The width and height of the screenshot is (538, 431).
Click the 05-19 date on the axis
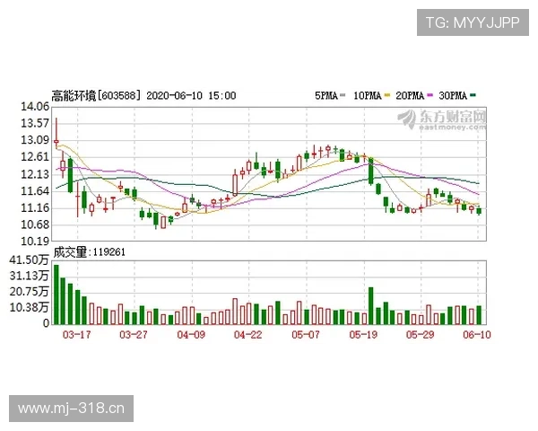(x=363, y=333)
